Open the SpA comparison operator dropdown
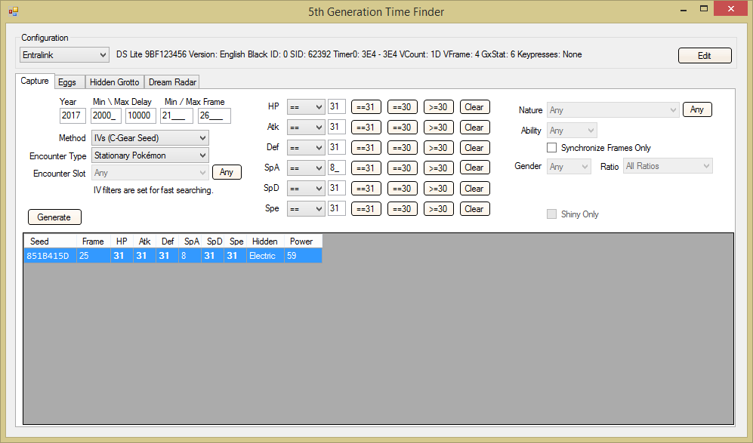Screen dimensions: 753x443 tap(306, 168)
